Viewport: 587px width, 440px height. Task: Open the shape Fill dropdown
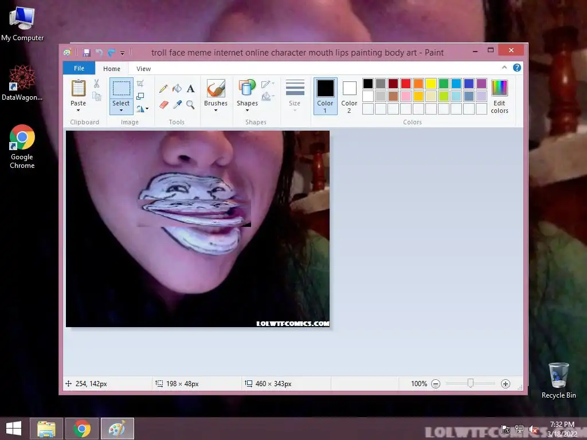coord(268,97)
